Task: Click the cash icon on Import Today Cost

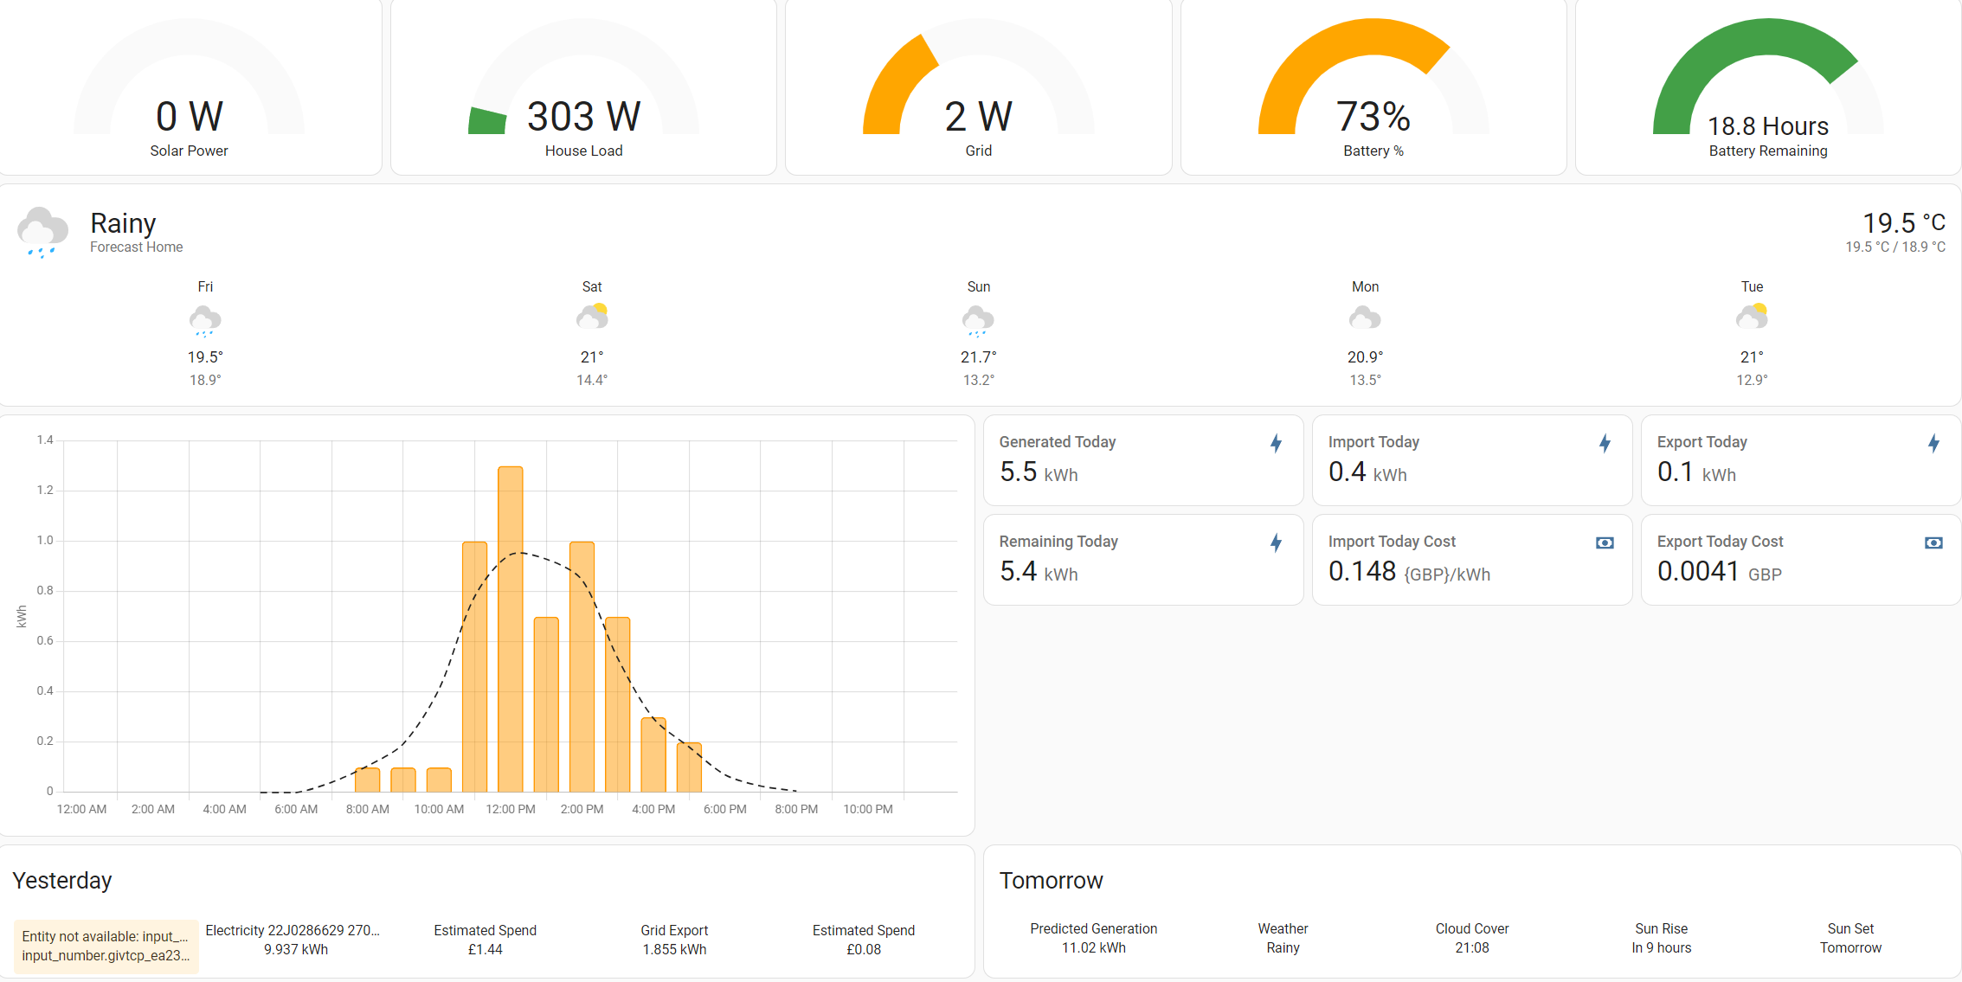Action: pos(1605,543)
